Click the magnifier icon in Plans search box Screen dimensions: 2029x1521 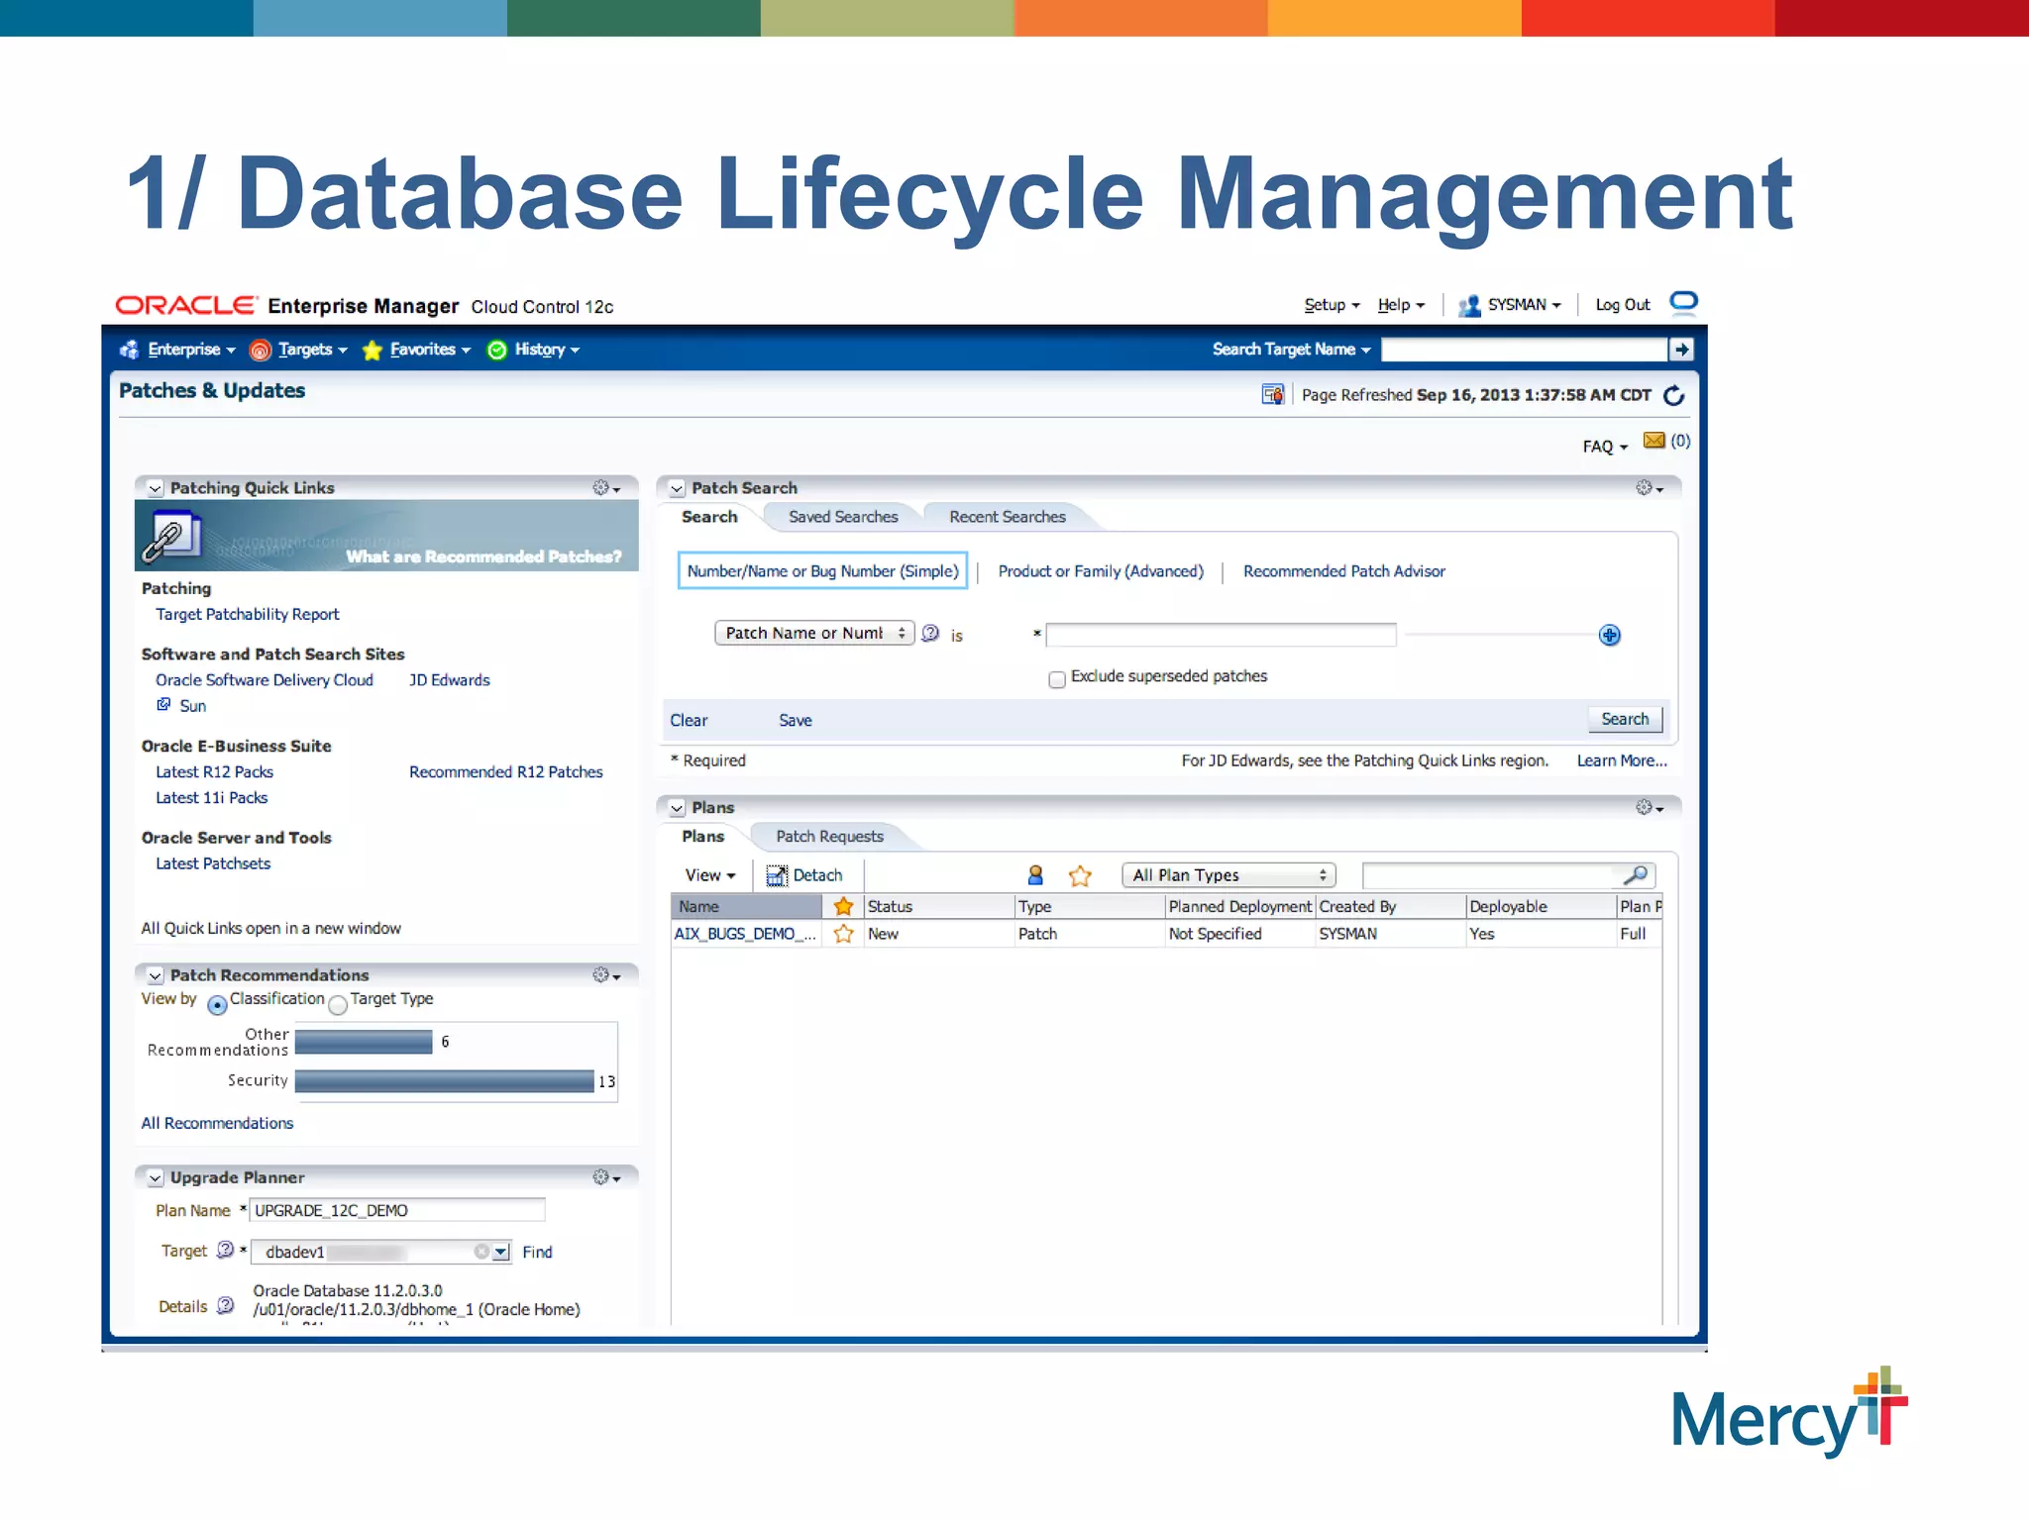pyautogui.click(x=1635, y=875)
